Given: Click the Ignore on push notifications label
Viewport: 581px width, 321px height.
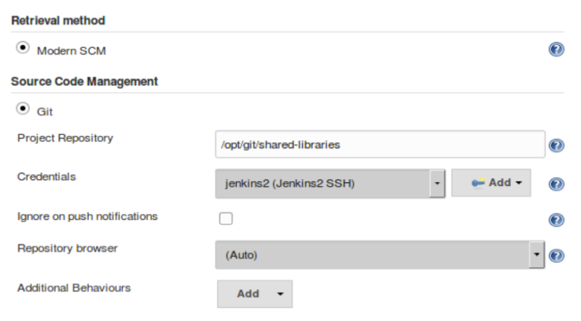Looking at the screenshot, I should 87,216.
